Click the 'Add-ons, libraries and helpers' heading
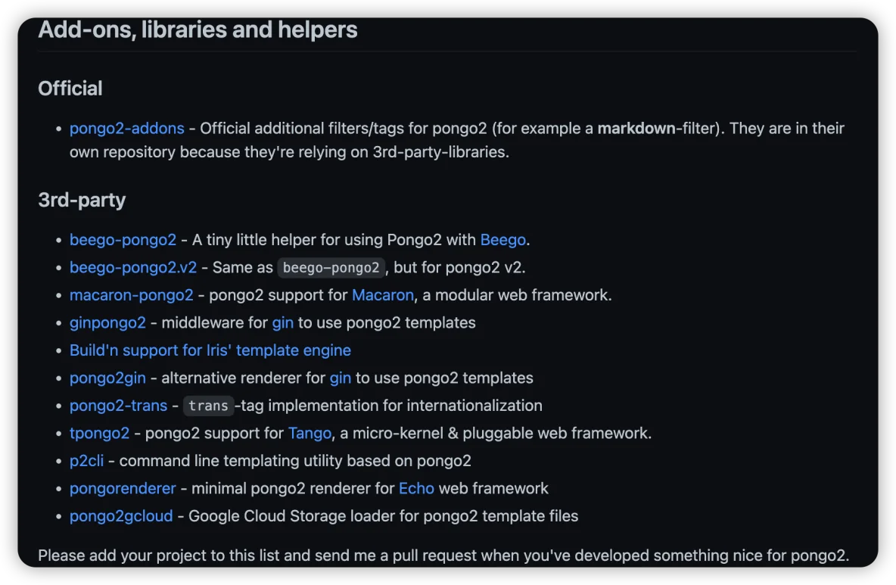This screenshot has width=896, height=585. [198, 30]
